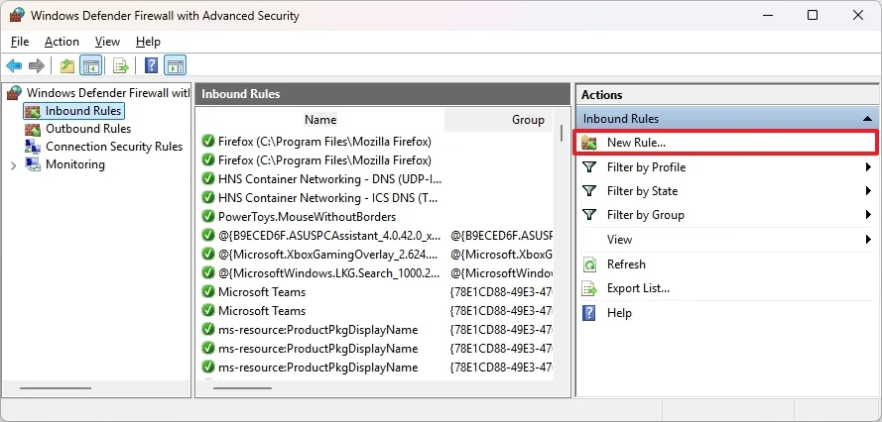
Task: Select HNS Container Networking - ICS DNS rule
Action: 328,198
